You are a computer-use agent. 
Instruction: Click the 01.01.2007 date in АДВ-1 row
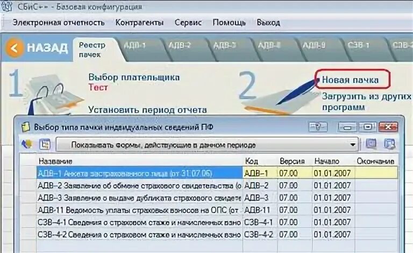click(x=332, y=173)
